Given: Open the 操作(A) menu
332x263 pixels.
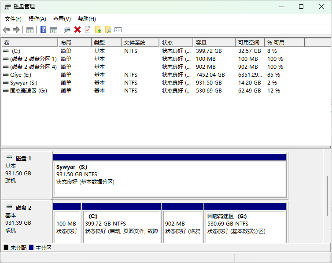Looking at the screenshot, I should point(37,19).
